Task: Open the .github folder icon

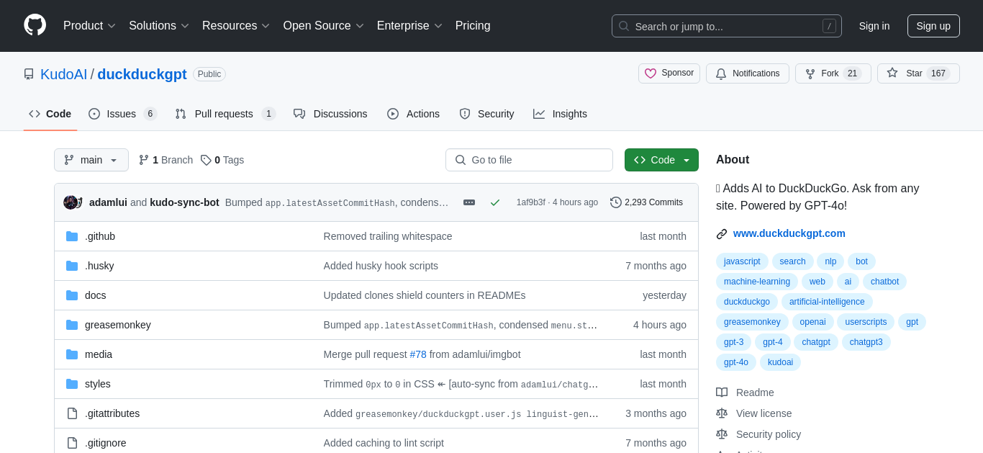Action: tap(72, 236)
